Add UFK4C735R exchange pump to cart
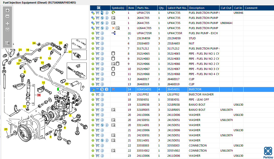The image size is (274, 159). point(97,33)
